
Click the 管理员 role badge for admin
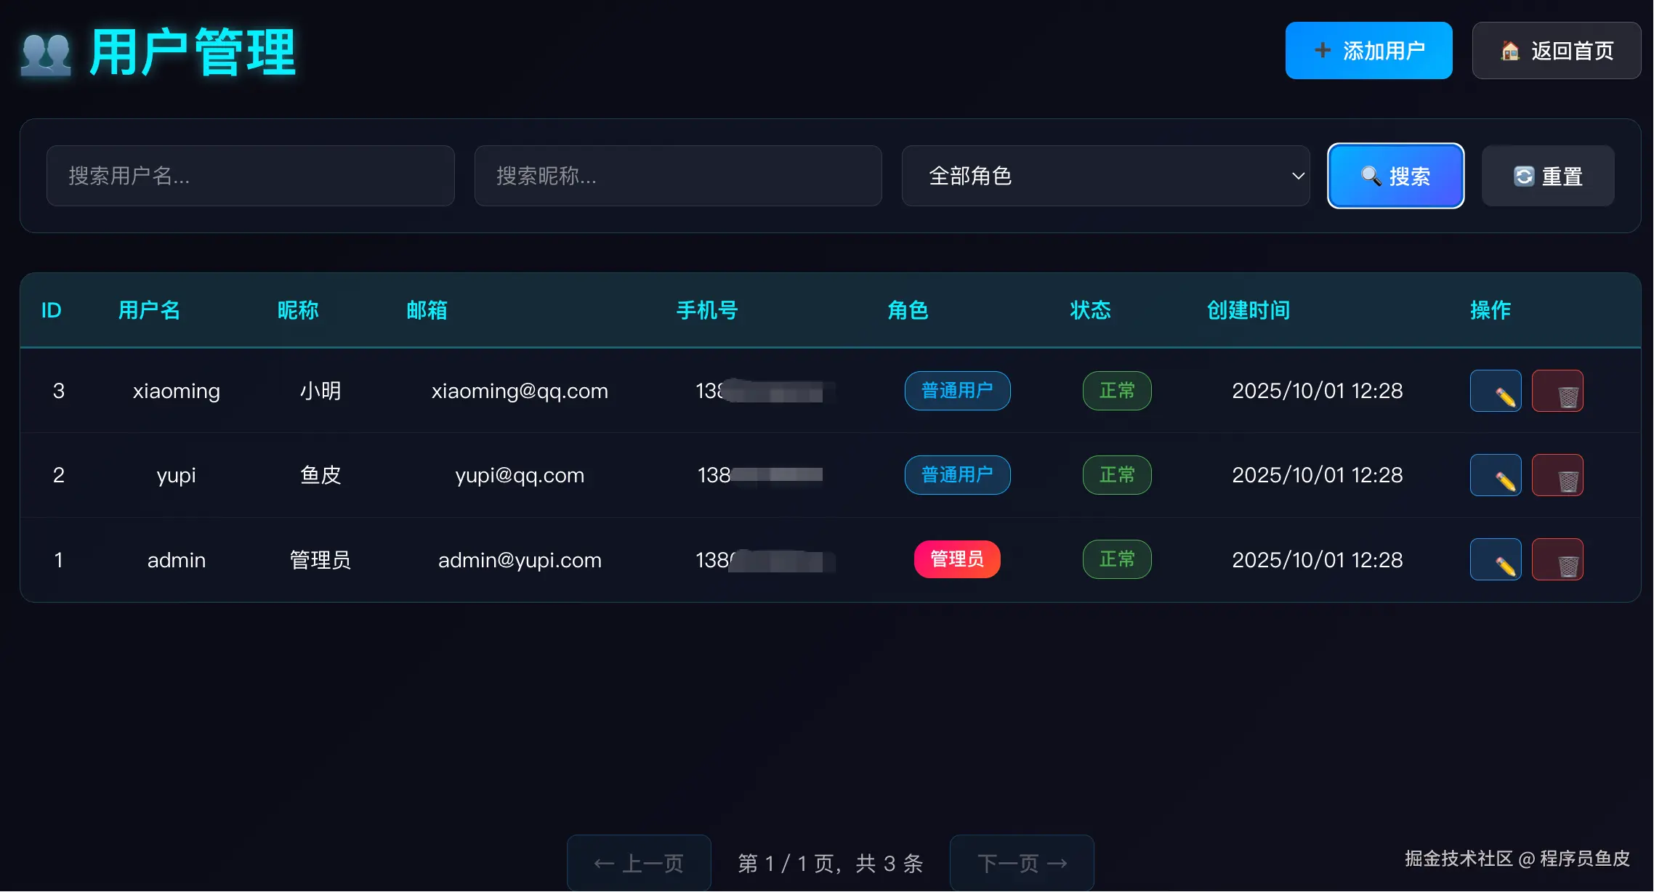pos(957,559)
